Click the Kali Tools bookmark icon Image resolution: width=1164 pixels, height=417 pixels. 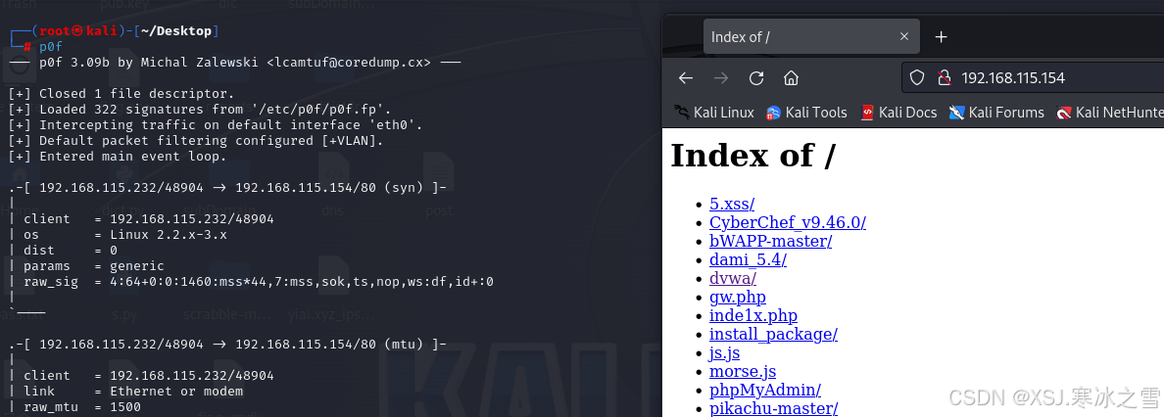point(773,114)
